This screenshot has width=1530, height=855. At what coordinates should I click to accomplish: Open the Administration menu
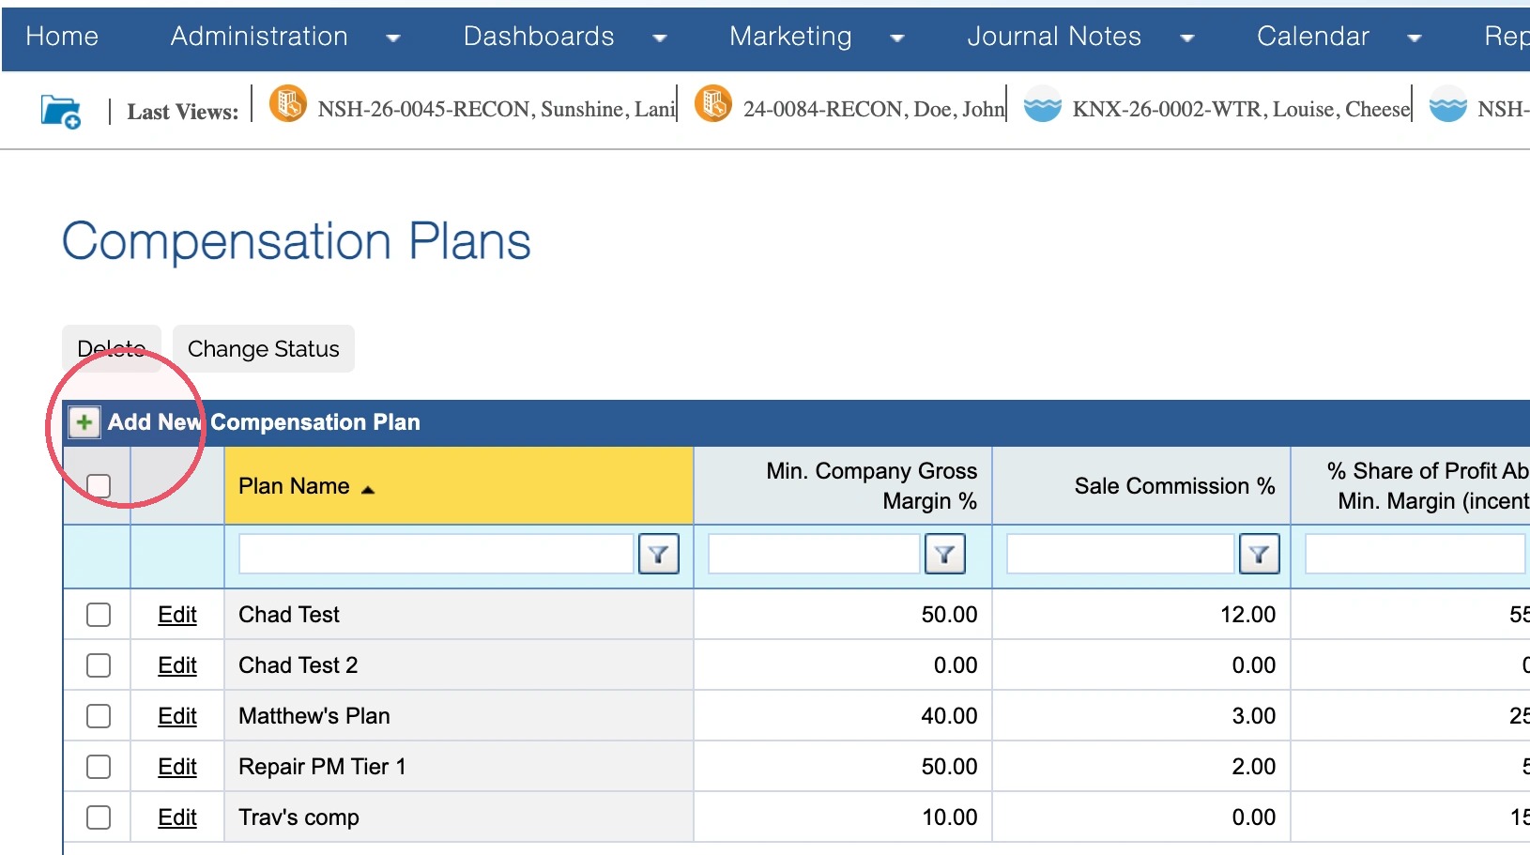(259, 37)
